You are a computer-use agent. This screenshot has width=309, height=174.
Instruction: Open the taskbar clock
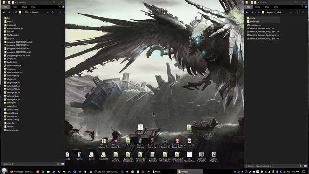click(x=295, y=172)
